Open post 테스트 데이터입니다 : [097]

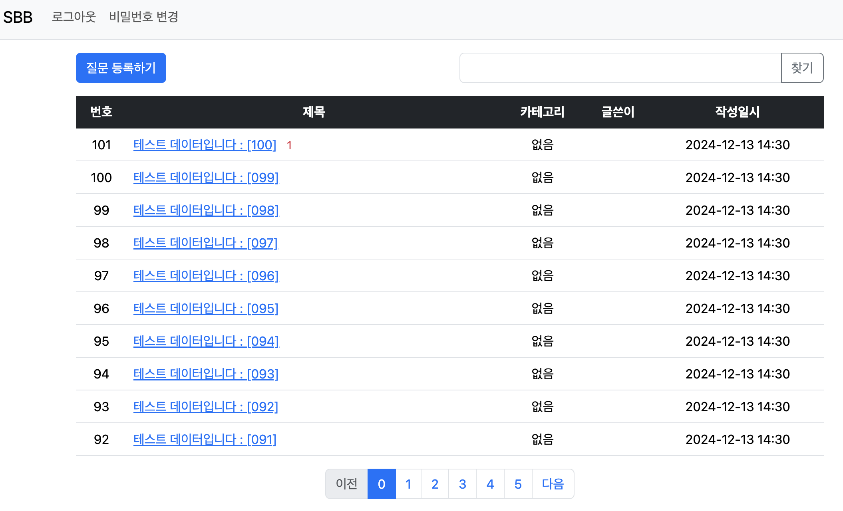pyautogui.click(x=205, y=243)
